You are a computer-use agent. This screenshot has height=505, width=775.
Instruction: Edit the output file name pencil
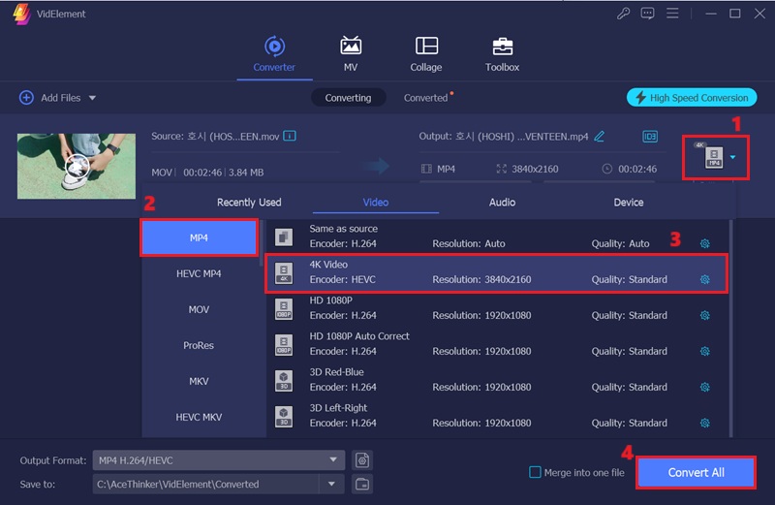pos(599,136)
